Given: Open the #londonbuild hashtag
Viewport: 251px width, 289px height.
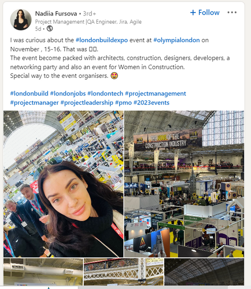Looking at the screenshot, I should click(29, 93).
